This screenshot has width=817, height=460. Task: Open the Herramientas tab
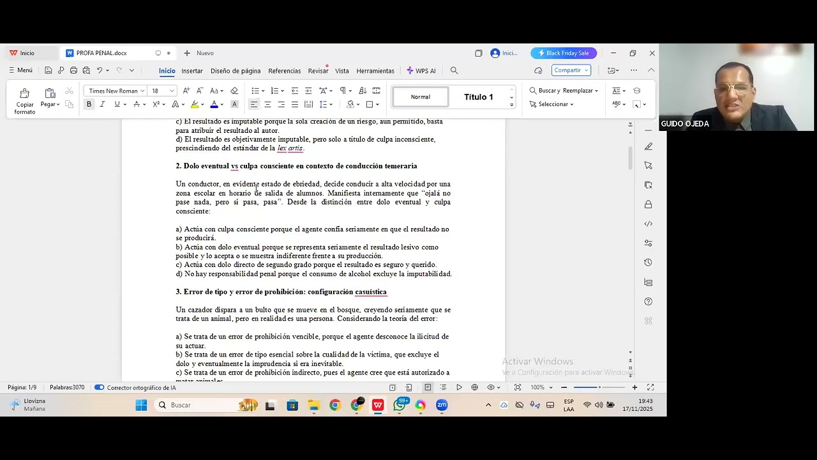375,71
